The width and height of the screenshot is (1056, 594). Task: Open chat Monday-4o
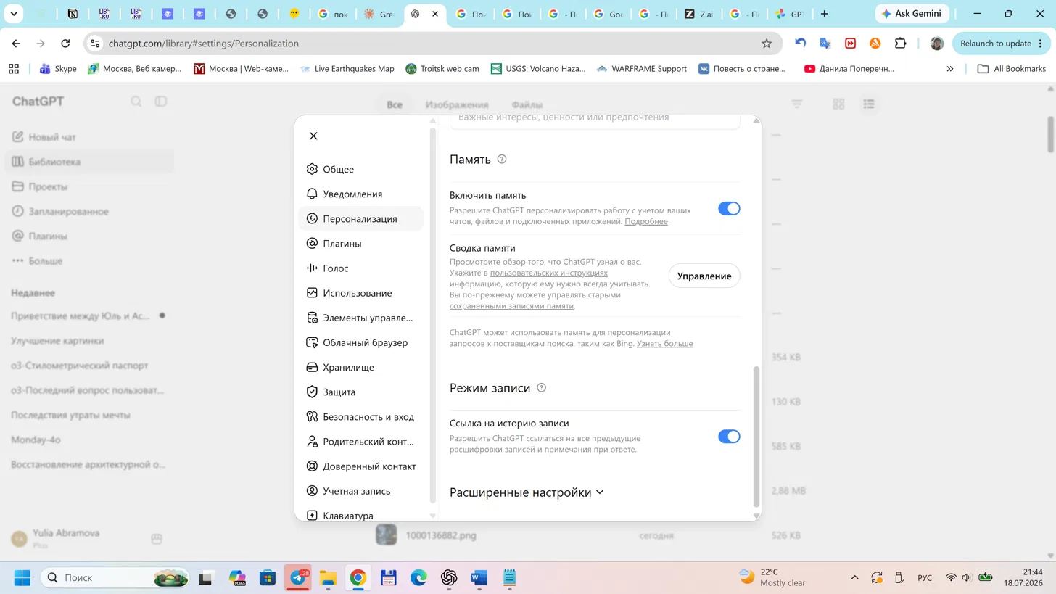coord(89,440)
